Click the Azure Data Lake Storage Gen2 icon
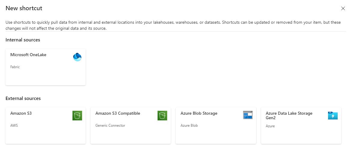 click(x=333, y=115)
